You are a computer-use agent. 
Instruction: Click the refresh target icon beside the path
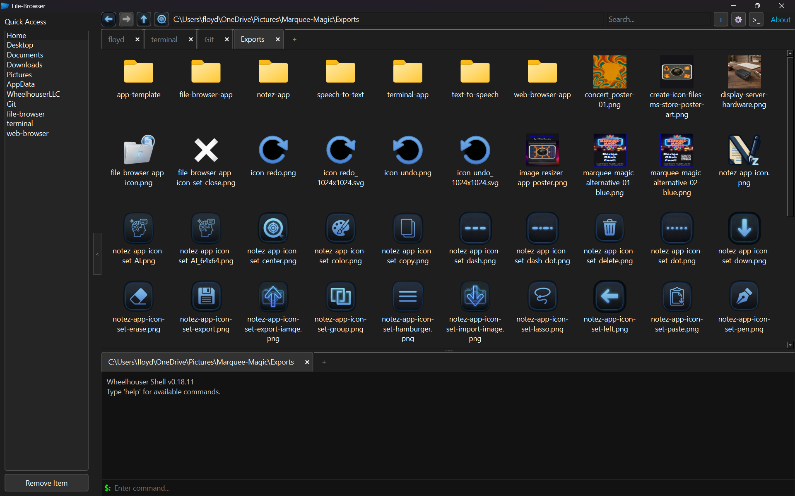161,19
